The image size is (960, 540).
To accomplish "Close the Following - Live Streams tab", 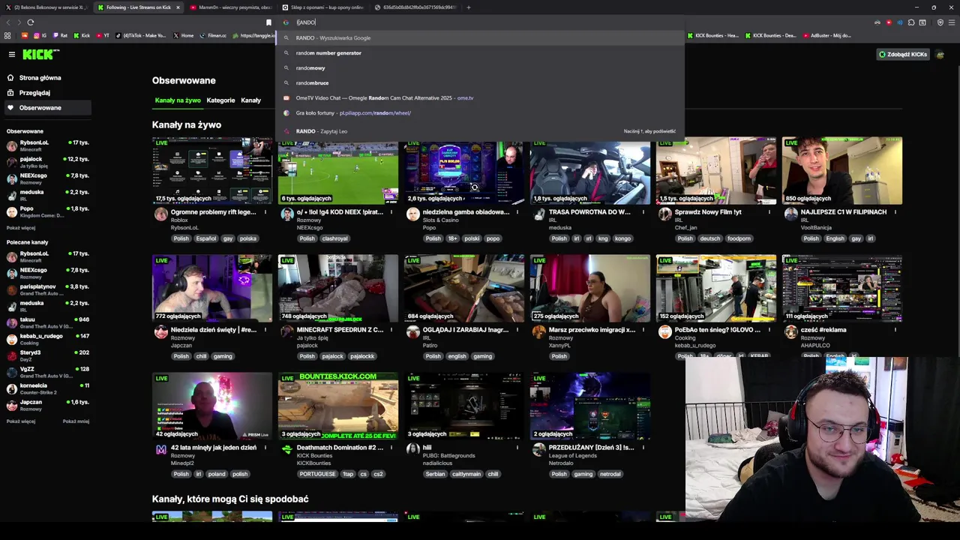I will pos(178,7).
